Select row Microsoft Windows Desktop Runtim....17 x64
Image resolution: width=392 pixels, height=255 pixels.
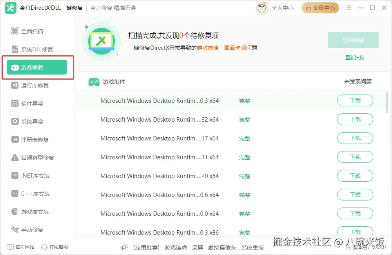click(231, 138)
